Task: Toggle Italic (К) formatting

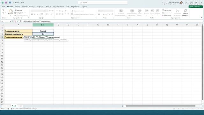Action: pos(35,14)
